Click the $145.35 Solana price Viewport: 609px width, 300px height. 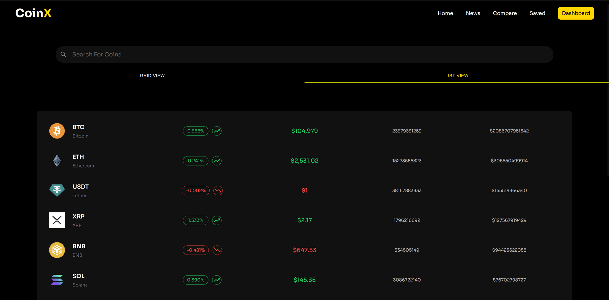(x=304, y=280)
